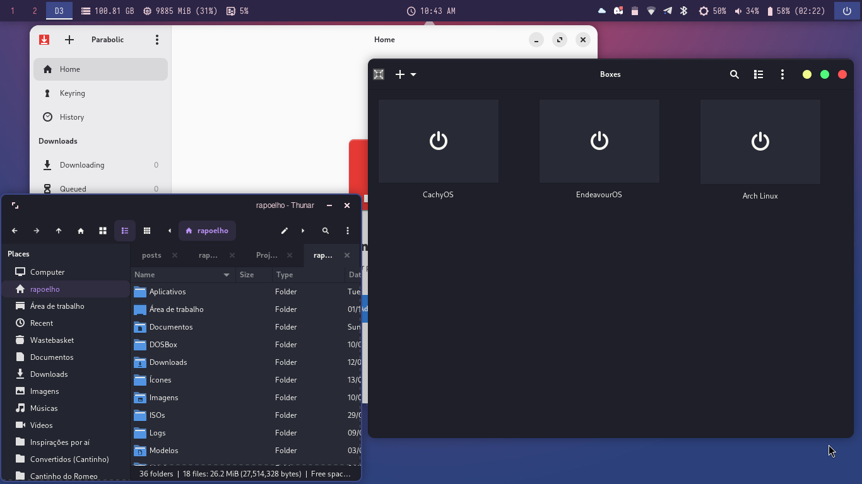Select the Ícones folder row

[246, 380]
